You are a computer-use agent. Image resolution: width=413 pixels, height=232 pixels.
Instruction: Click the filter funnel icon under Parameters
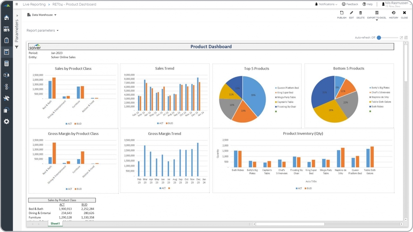coord(17,47)
